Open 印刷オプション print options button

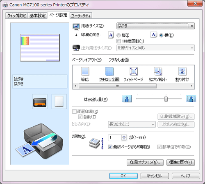145,162
